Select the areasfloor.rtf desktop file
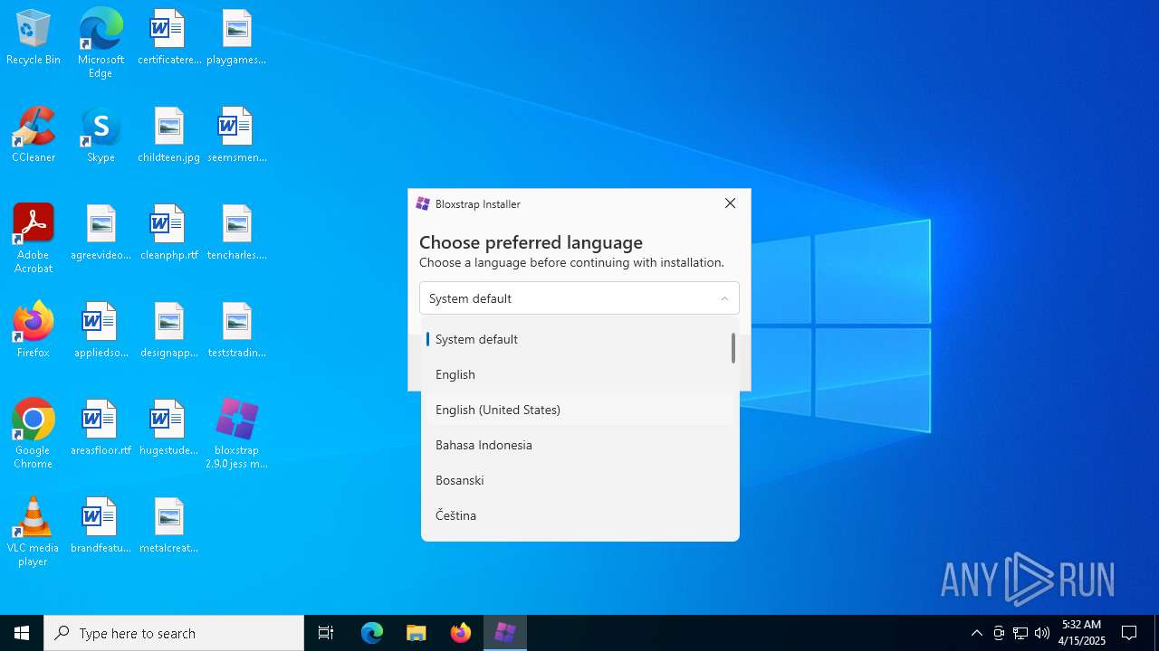 click(x=101, y=429)
